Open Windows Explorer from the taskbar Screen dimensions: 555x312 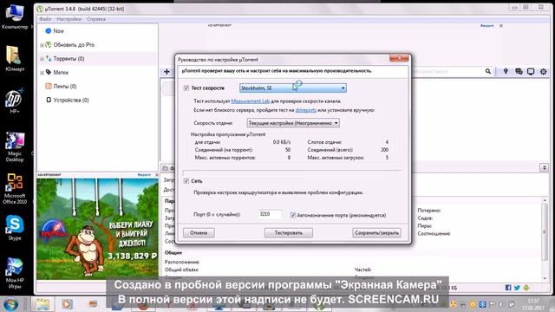(x=42, y=304)
